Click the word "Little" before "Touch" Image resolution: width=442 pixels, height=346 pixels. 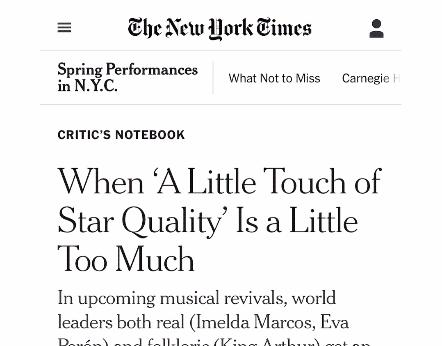point(221,181)
